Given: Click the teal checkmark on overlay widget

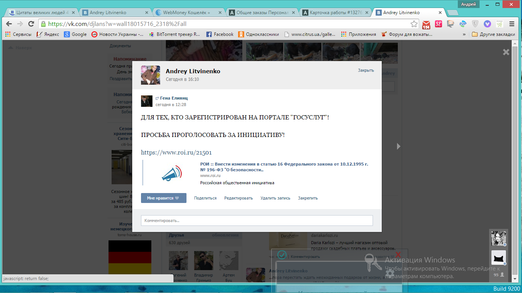Looking at the screenshot, I should pos(282,254).
